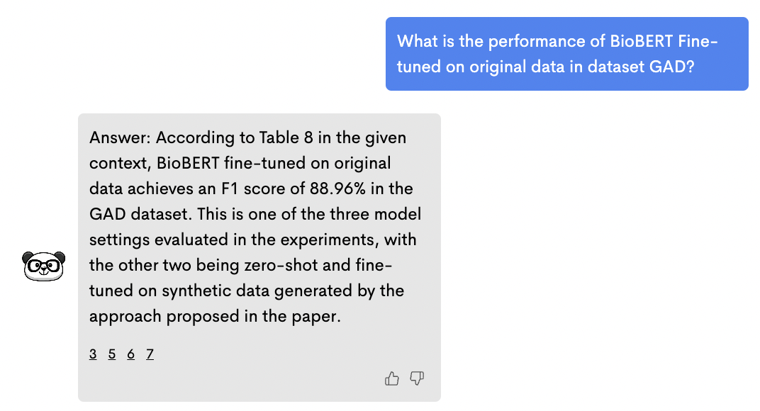Open citation link 5
The height and width of the screenshot is (411, 760).
pos(112,354)
